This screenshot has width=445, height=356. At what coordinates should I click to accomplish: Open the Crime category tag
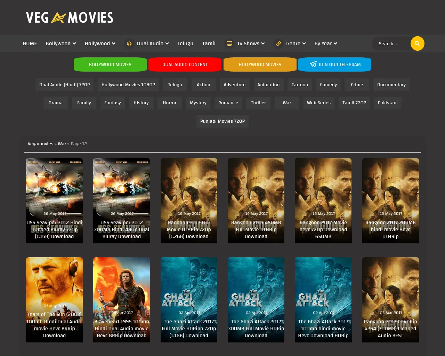[x=357, y=84]
